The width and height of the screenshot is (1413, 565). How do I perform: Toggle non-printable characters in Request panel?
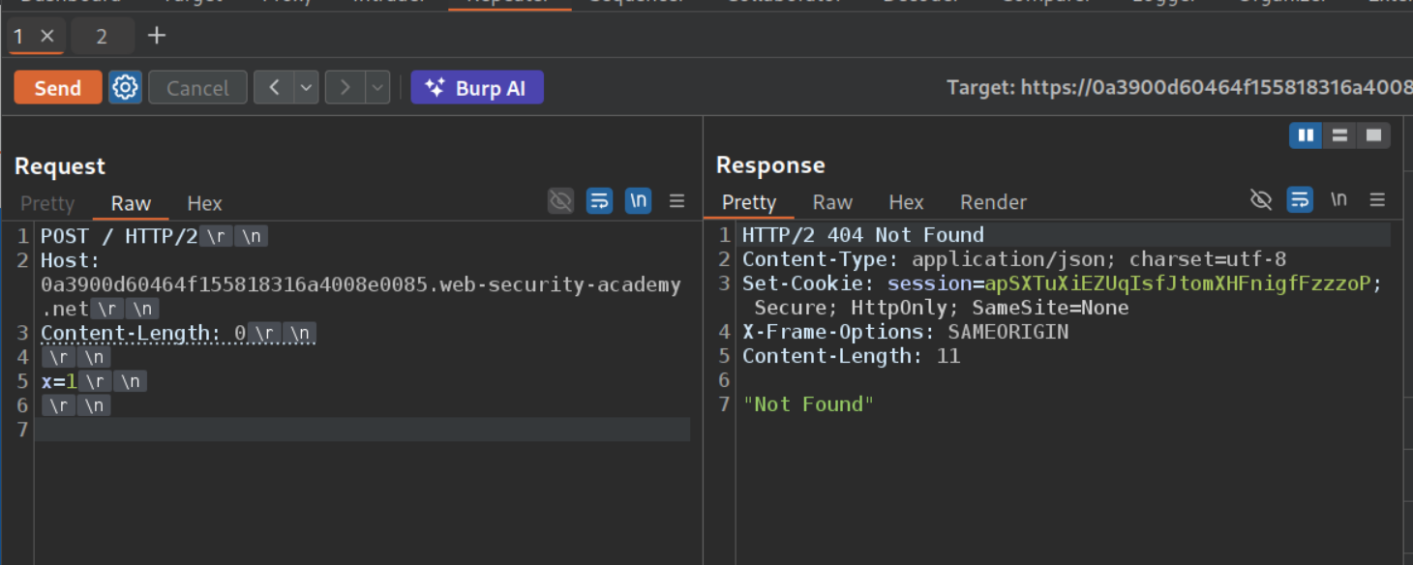tap(638, 201)
